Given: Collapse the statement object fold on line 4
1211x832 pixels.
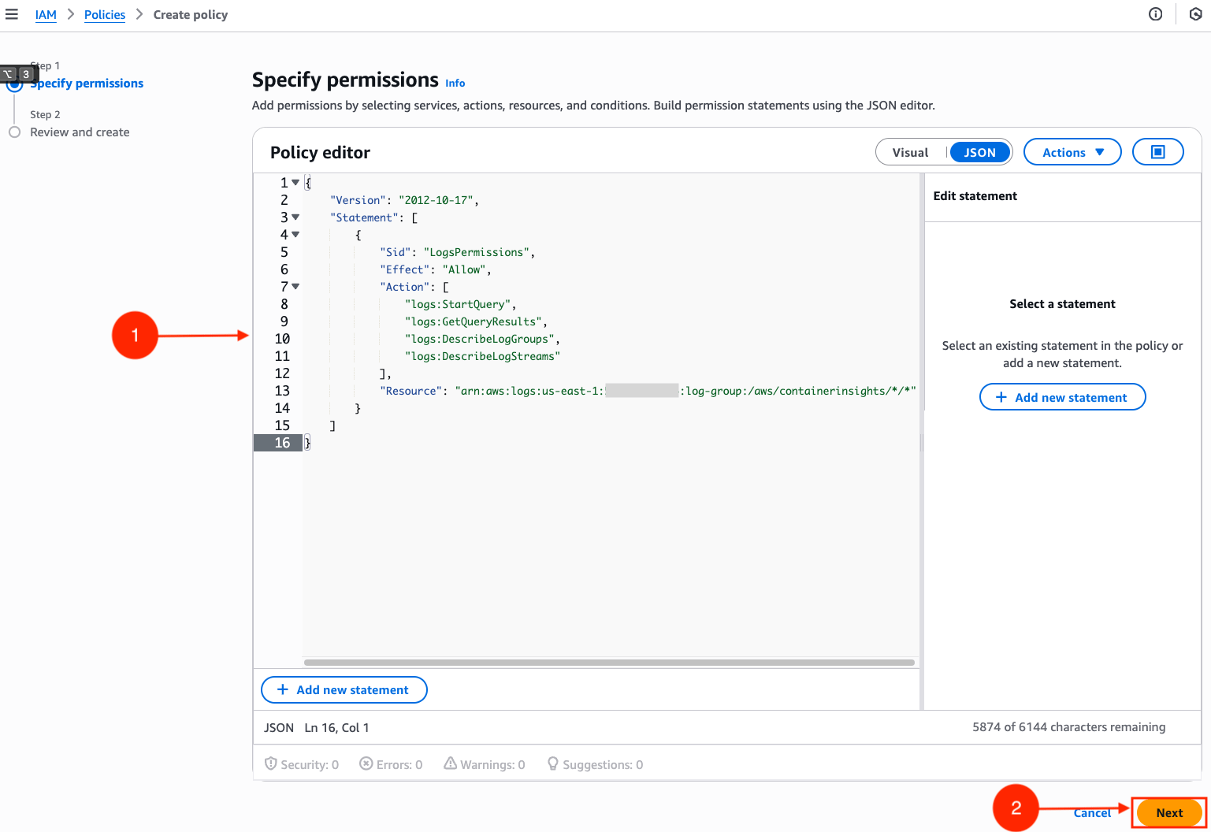Looking at the screenshot, I should coord(295,234).
